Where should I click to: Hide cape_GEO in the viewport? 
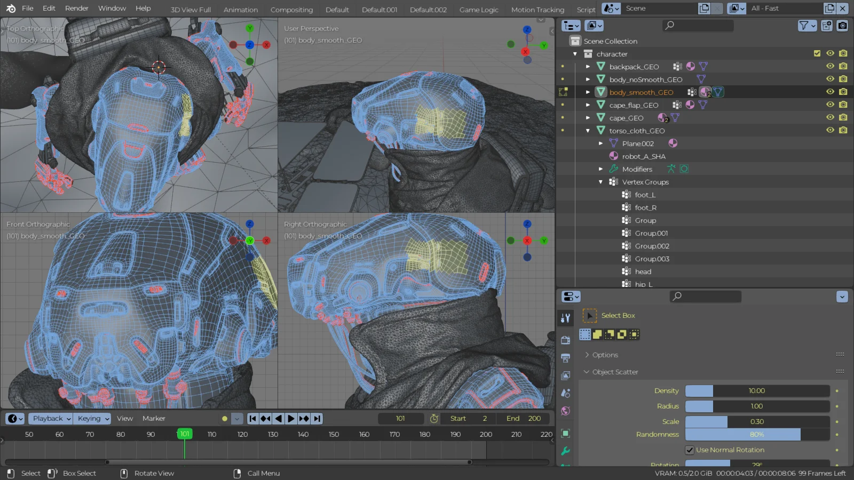(830, 117)
